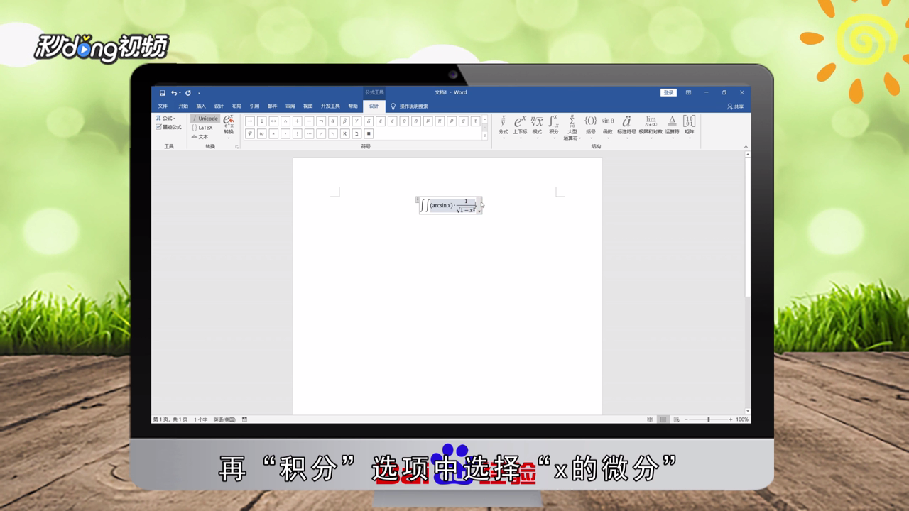909x511 pixels.
Task: Click the 100% zoom level
Action: point(742,419)
